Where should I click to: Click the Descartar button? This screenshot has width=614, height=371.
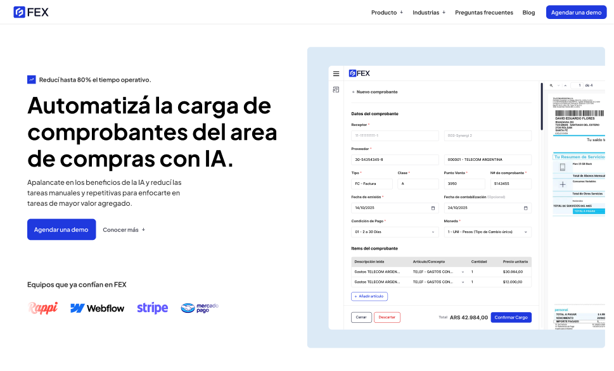(x=387, y=317)
